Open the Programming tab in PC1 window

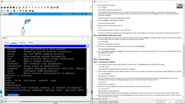click(x=22, y=42)
